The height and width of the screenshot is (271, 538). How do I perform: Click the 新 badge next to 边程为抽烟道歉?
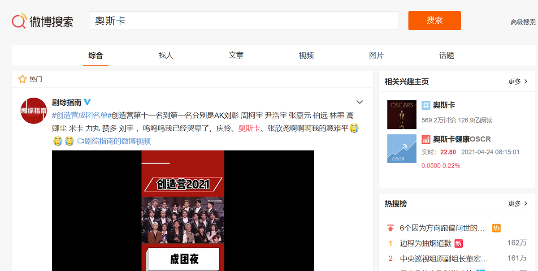tap(459, 243)
